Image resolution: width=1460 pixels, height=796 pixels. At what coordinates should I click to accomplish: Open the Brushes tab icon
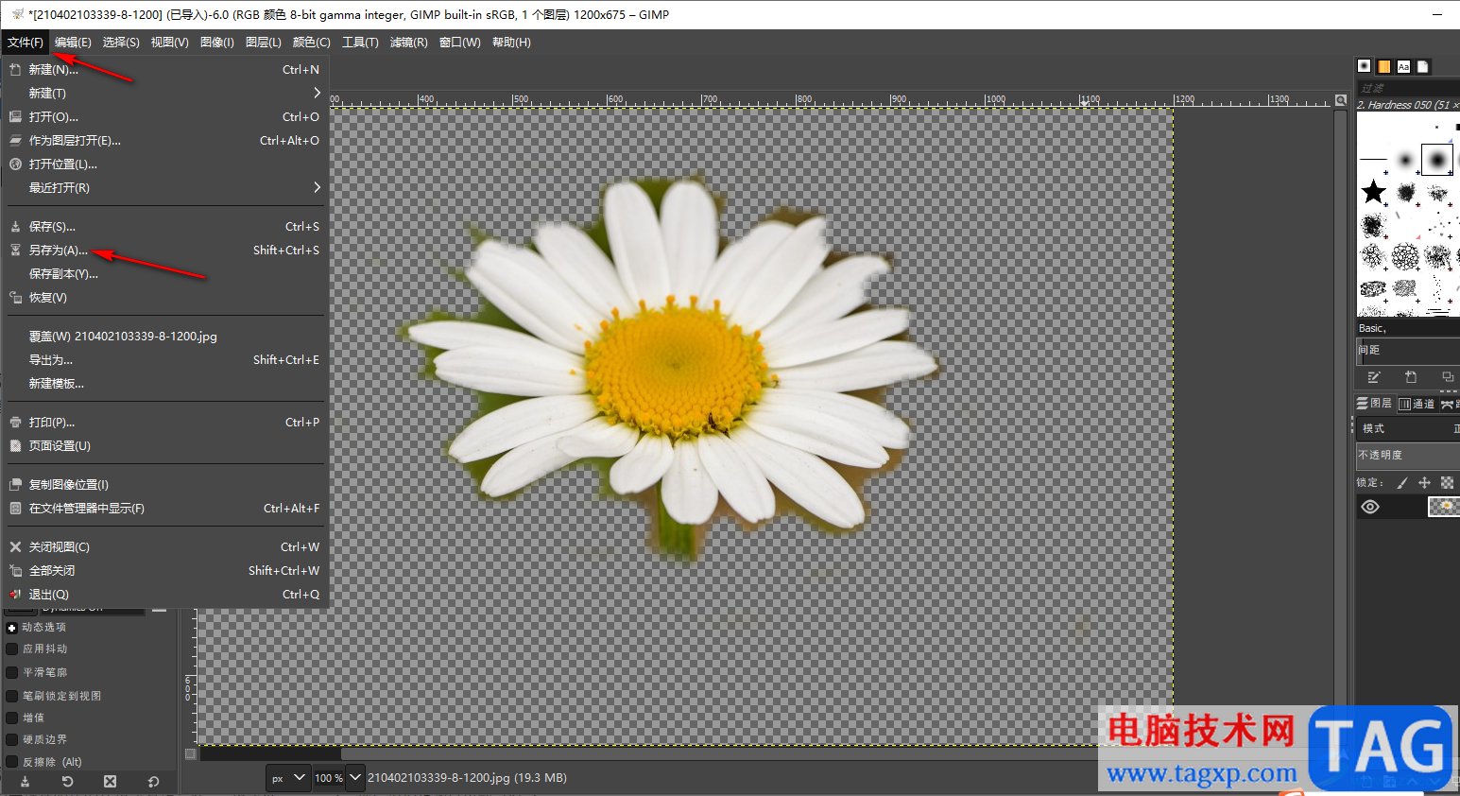(x=1364, y=66)
